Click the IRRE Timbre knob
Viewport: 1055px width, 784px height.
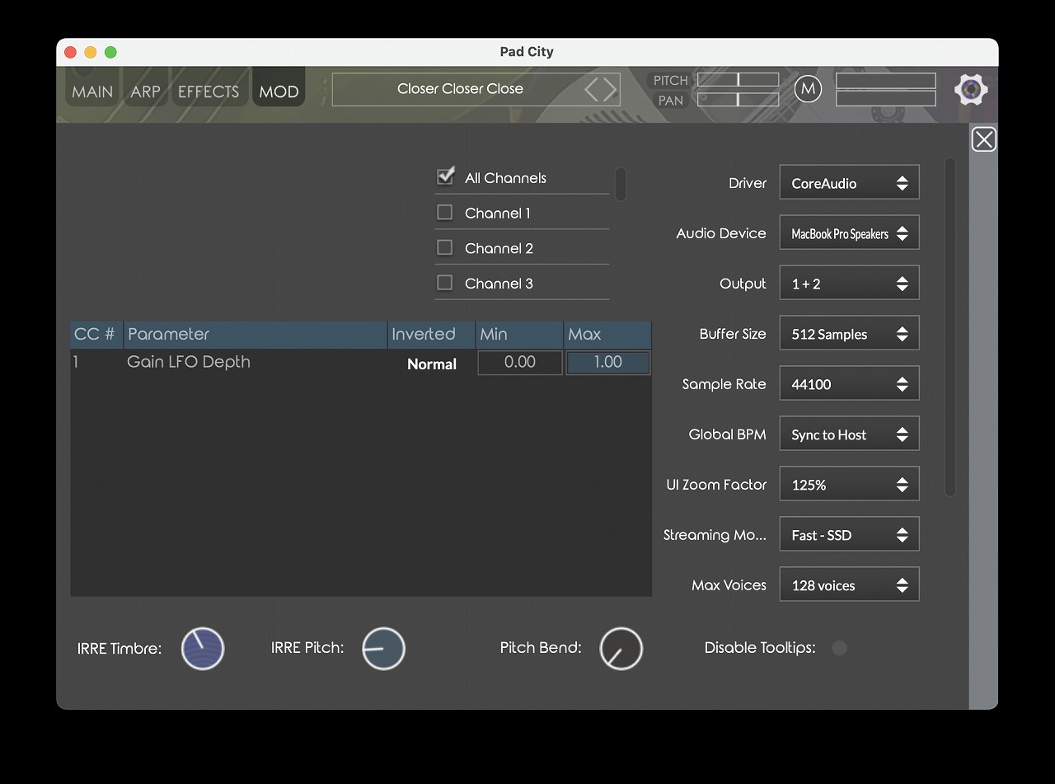[203, 648]
